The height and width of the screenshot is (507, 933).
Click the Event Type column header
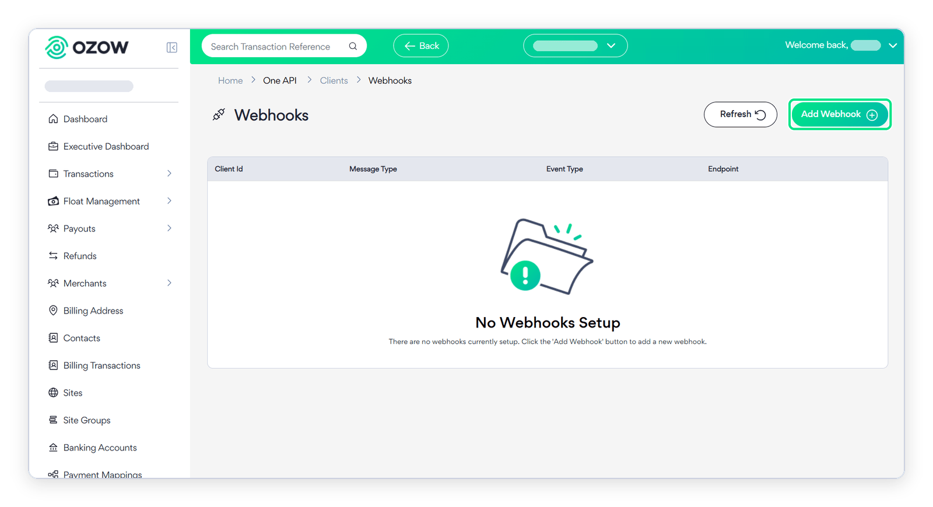click(x=564, y=169)
